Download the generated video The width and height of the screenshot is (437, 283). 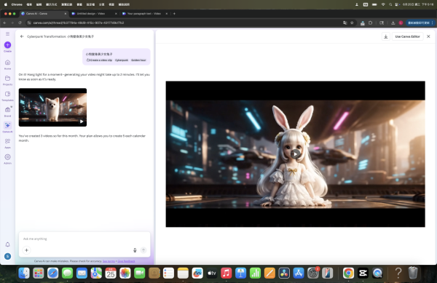(386, 36)
